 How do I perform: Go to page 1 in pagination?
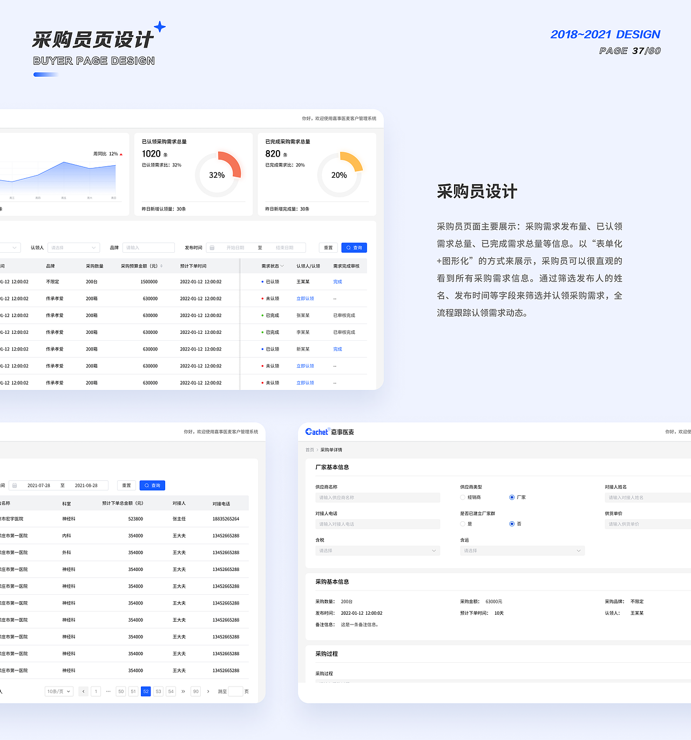[x=96, y=691]
